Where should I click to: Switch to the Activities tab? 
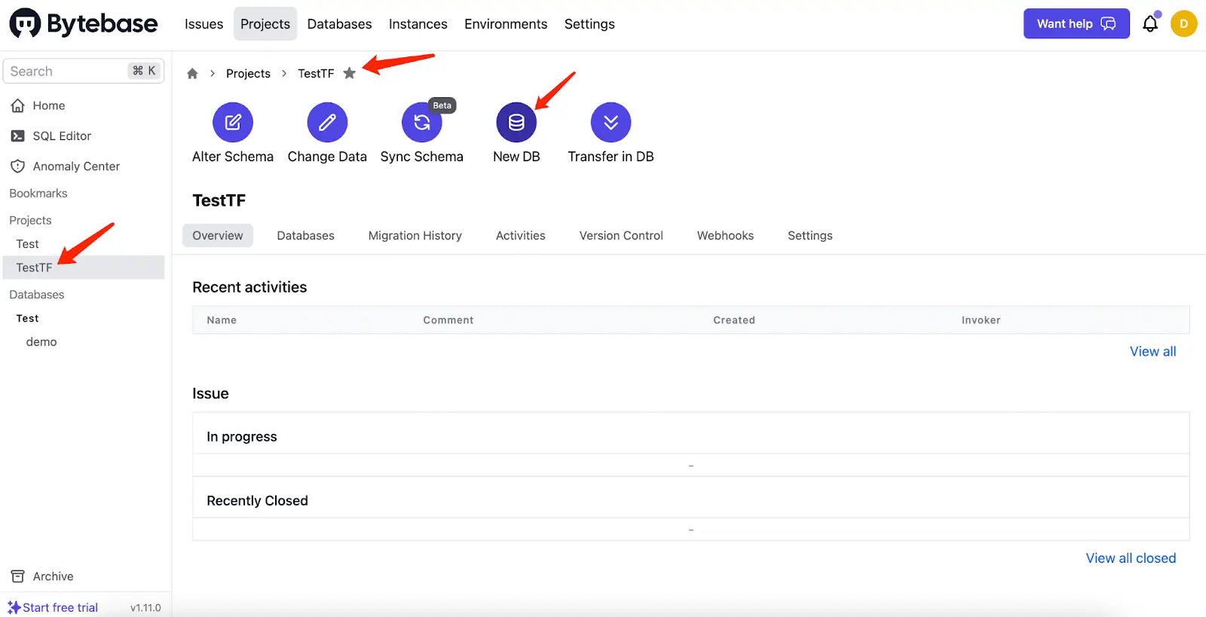521,235
